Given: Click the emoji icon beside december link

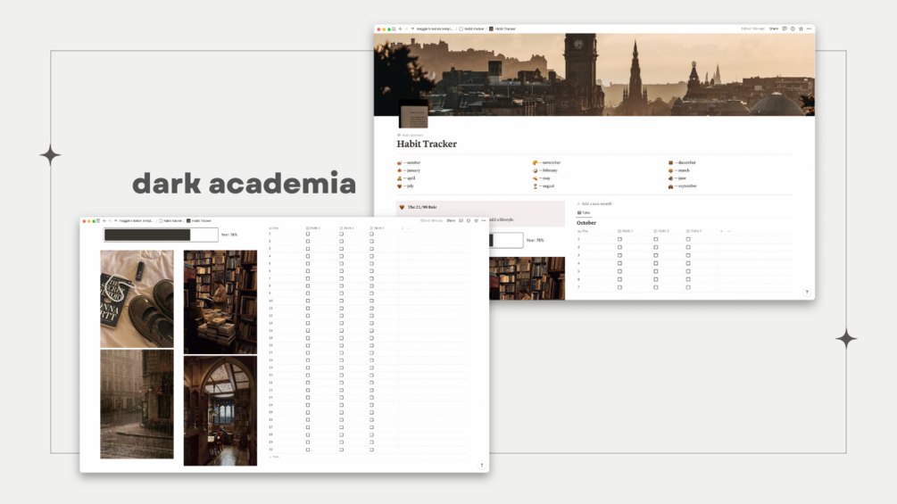Looking at the screenshot, I should pyautogui.click(x=670, y=163).
